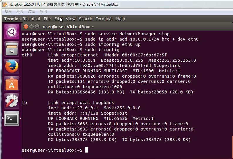
Task: Open VirtualBox 機器 (Machine) menu
Action: point(8,11)
